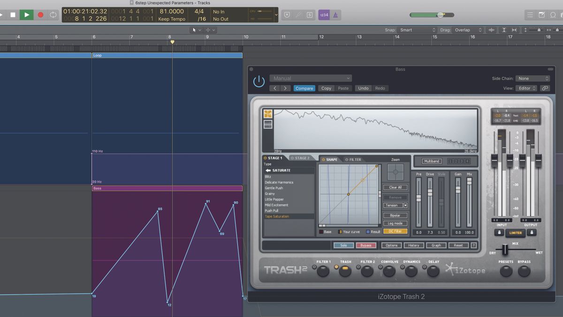Select the FILTER 1 module button
Screen dimensions: 563x317
point(323,270)
